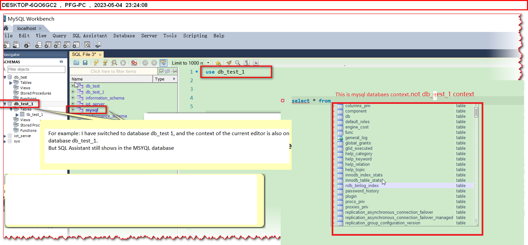Toggle the auto-commit mode icon
The height and width of the screenshot is (245, 528).
[x=163, y=63]
